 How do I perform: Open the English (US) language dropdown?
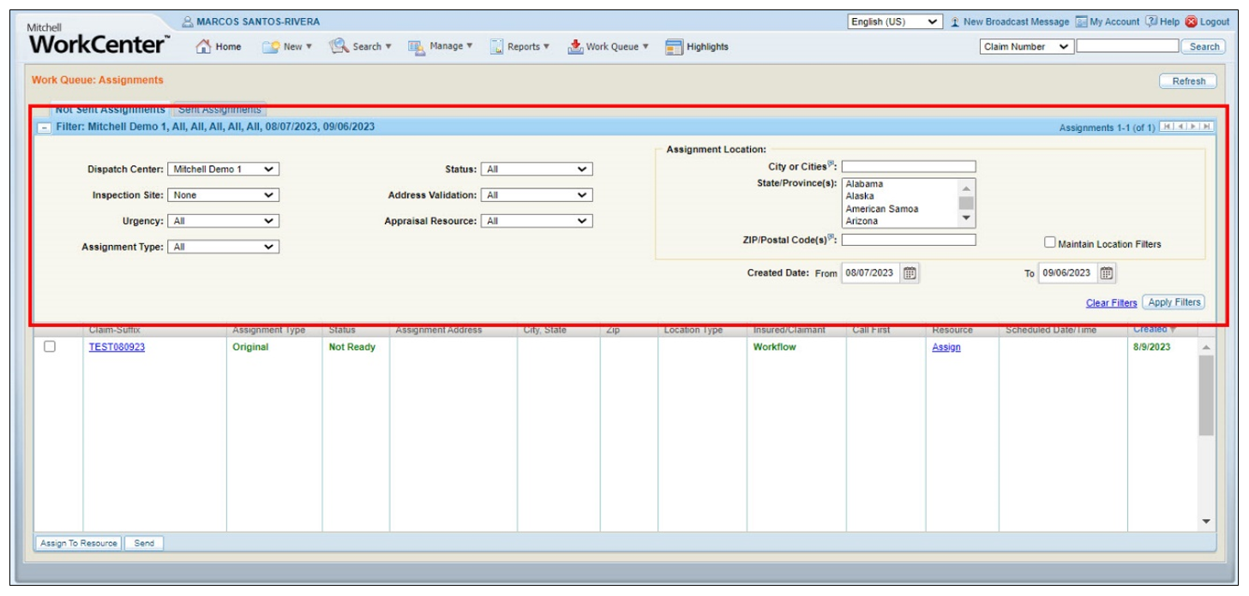pos(895,21)
